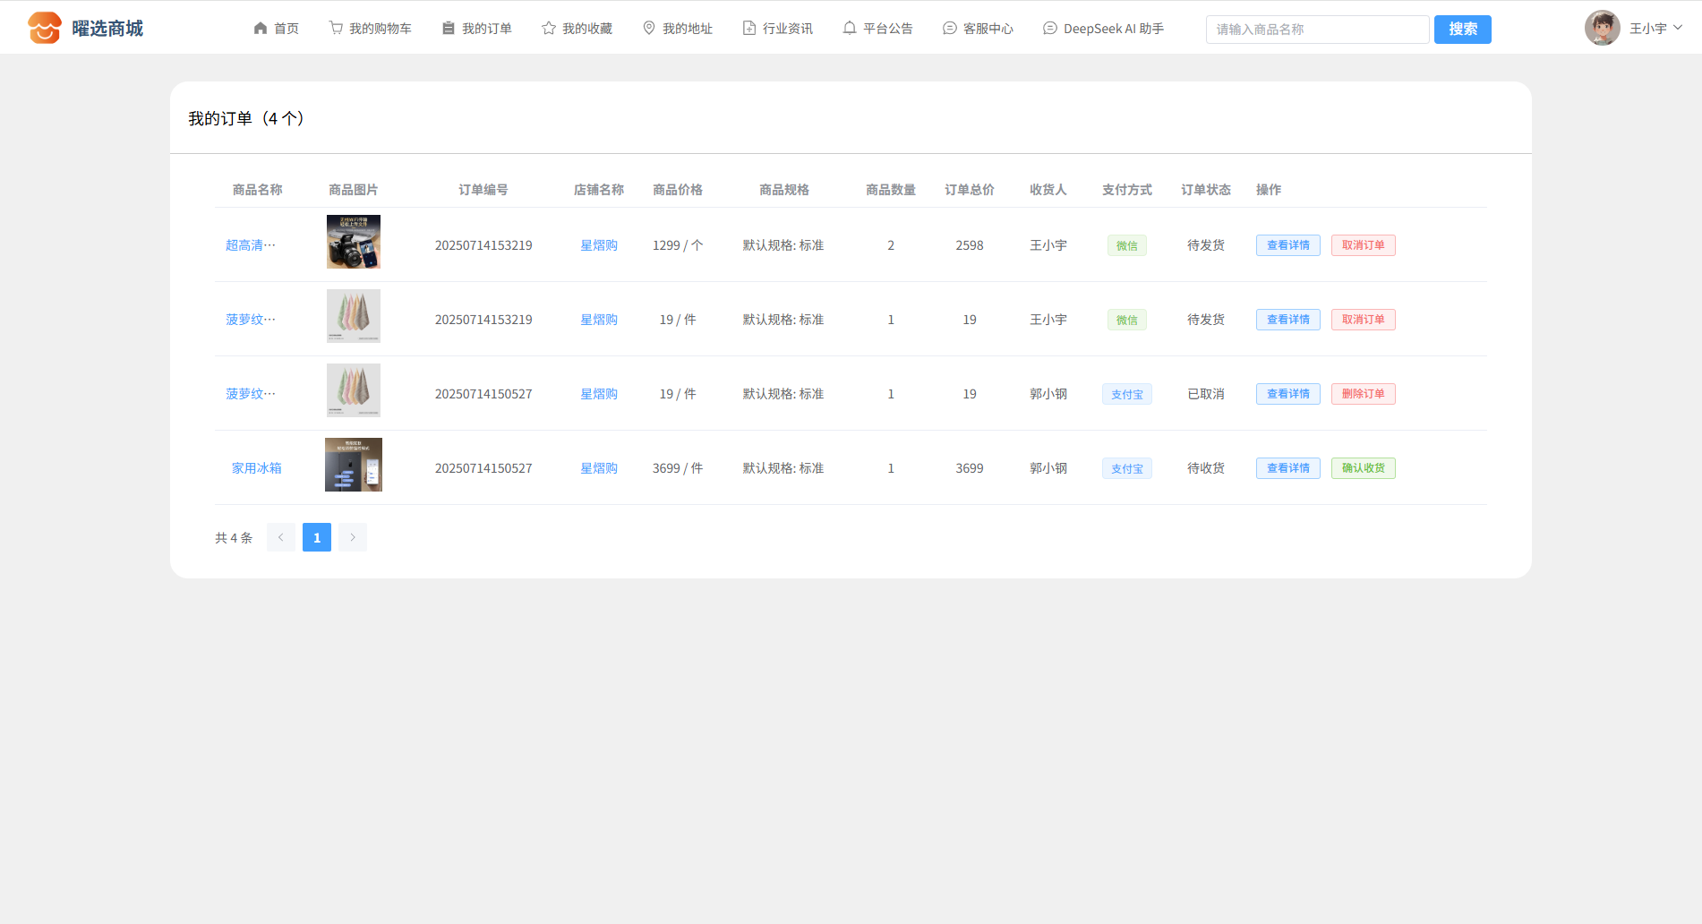Open 客服中心 chat icon

pyautogui.click(x=950, y=29)
